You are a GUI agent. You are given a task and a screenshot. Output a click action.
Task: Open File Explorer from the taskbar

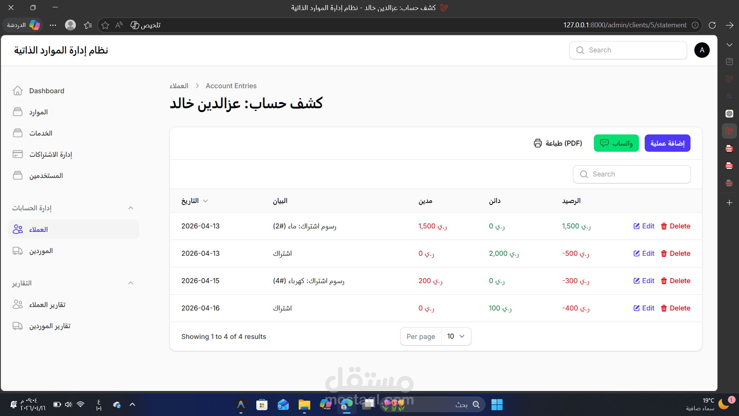click(x=304, y=405)
